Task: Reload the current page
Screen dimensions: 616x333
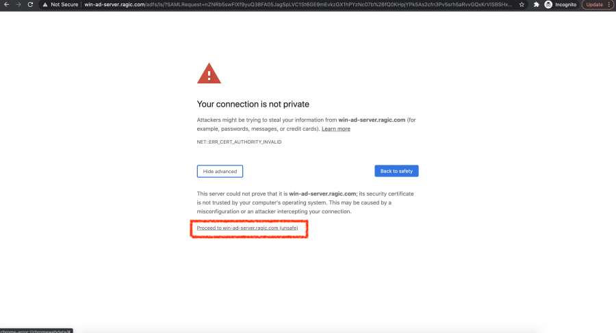Action: tap(30, 4)
